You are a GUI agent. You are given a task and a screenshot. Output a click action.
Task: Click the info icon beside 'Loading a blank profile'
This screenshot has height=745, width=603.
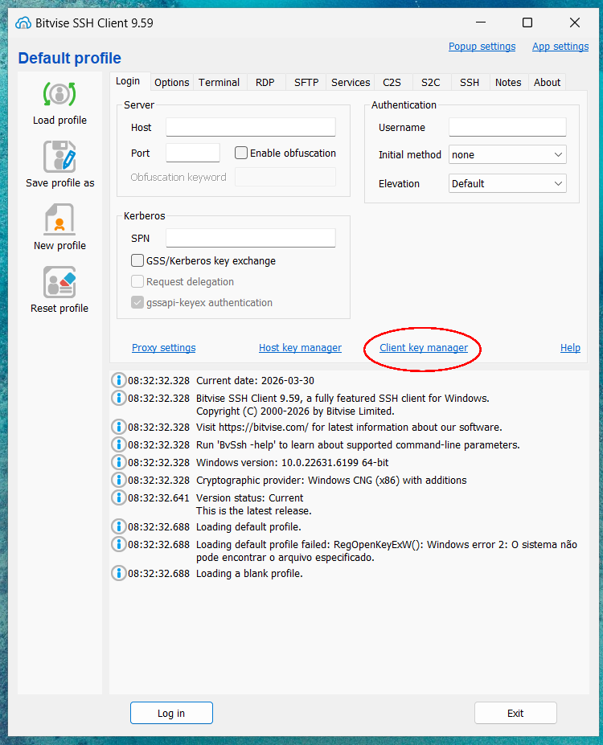(118, 573)
